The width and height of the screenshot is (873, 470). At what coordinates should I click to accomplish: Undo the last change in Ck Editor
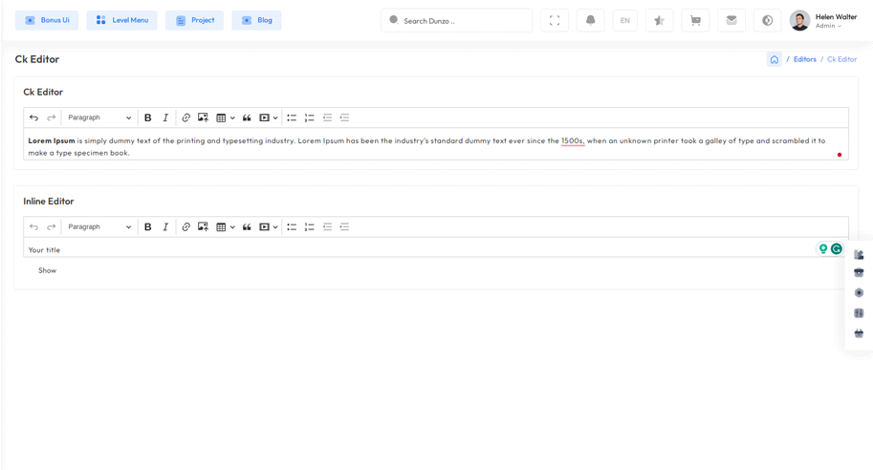(33, 117)
